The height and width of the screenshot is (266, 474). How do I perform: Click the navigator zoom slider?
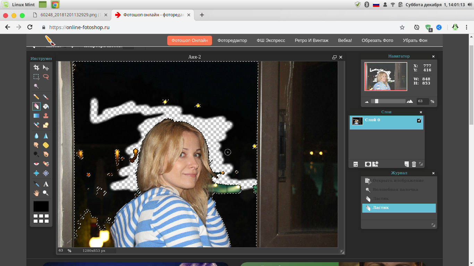tap(388, 101)
